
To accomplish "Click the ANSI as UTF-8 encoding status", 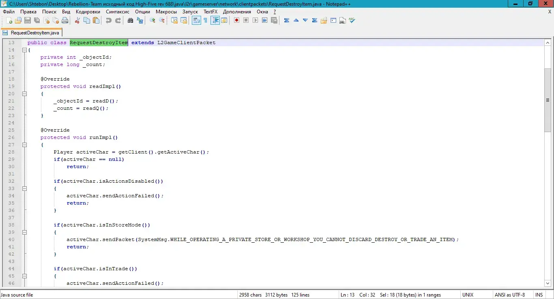I will click(x=509, y=295).
